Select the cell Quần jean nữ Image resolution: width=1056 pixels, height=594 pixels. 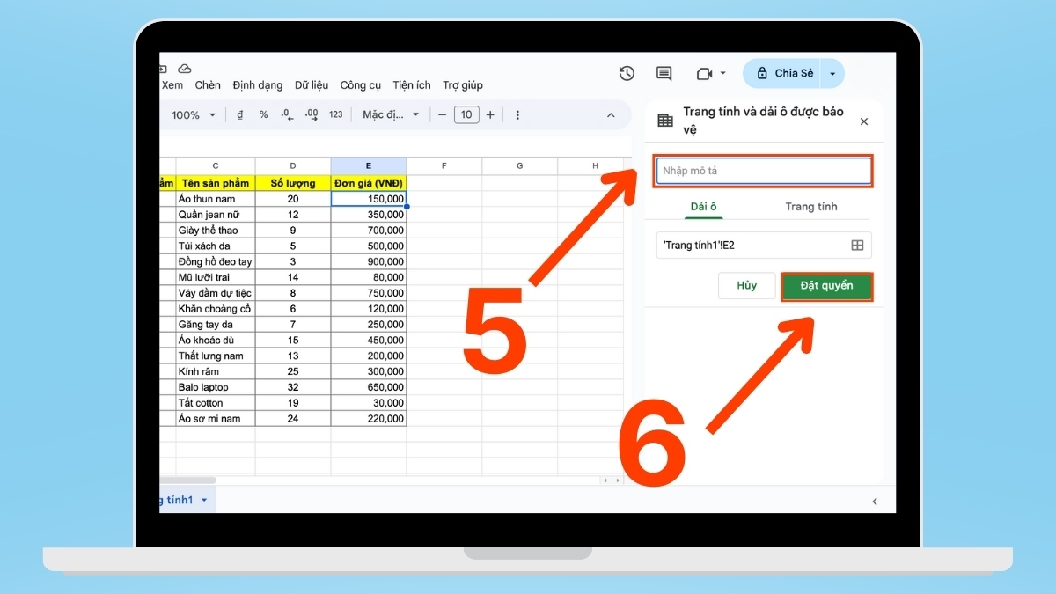point(216,215)
